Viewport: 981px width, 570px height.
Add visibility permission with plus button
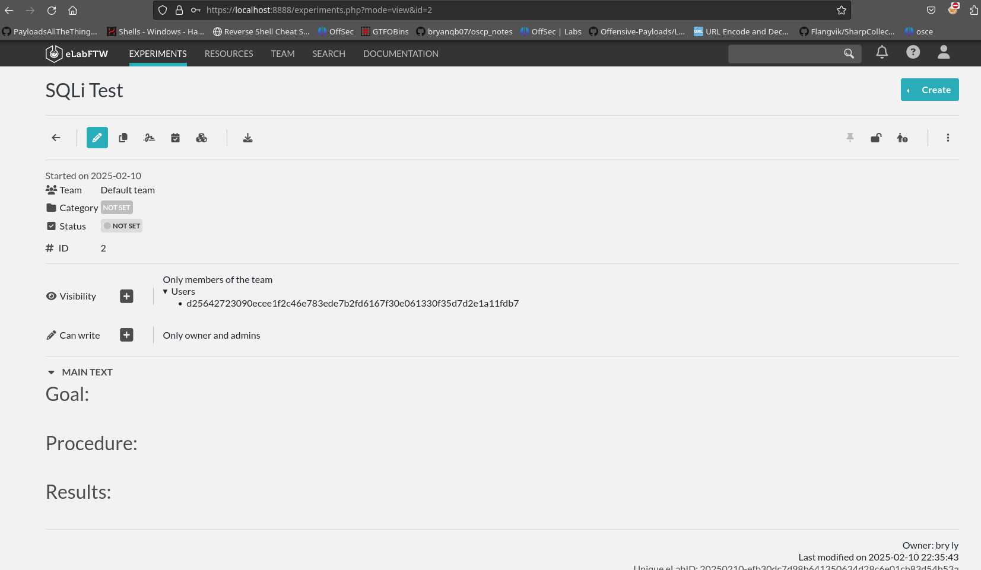click(126, 296)
